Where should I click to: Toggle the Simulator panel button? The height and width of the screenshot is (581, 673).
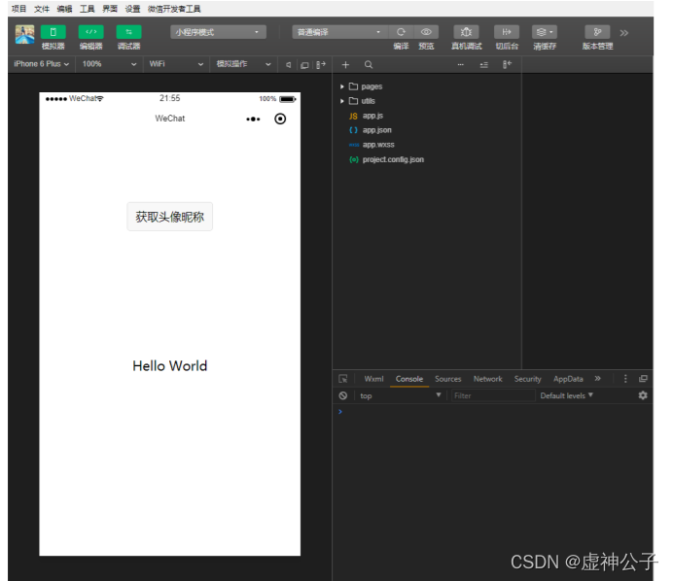pos(53,32)
